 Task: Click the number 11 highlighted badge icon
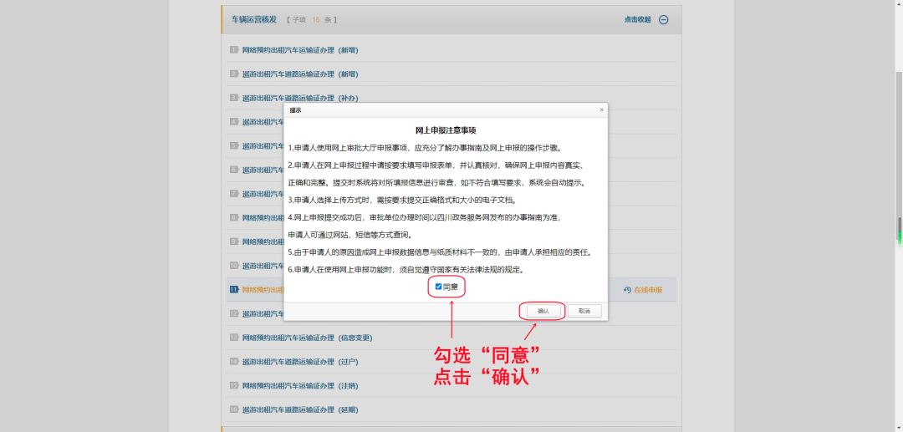pyautogui.click(x=234, y=290)
